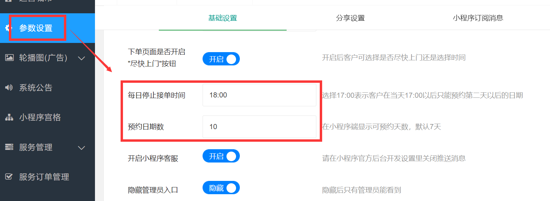The height and width of the screenshot is (201, 550).
Task: Click the 每日停止接单时间 input field
Action: point(259,95)
